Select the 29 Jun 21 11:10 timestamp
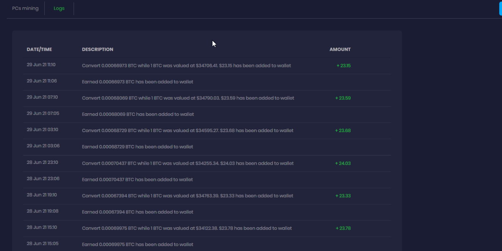This screenshot has width=502, height=251. [x=41, y=65]
